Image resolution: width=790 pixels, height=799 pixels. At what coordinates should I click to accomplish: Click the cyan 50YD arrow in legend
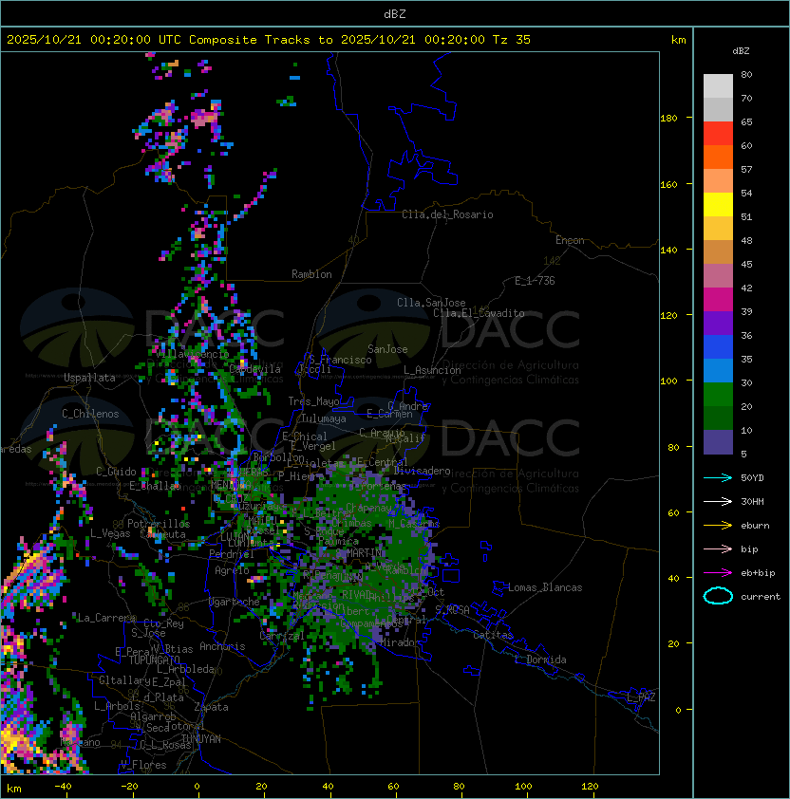click(x=718, y=477)
